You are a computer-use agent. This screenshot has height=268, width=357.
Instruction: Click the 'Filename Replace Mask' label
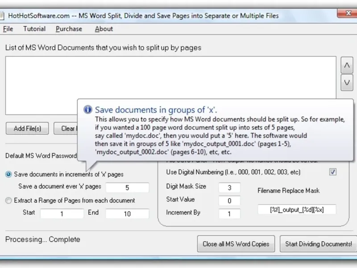pyautogui.click(x=288, y=191)
